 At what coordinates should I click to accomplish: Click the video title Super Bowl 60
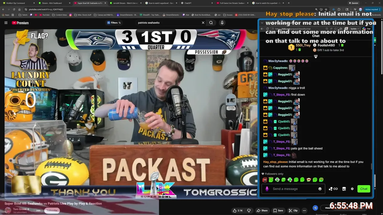(x=53, y=203)
